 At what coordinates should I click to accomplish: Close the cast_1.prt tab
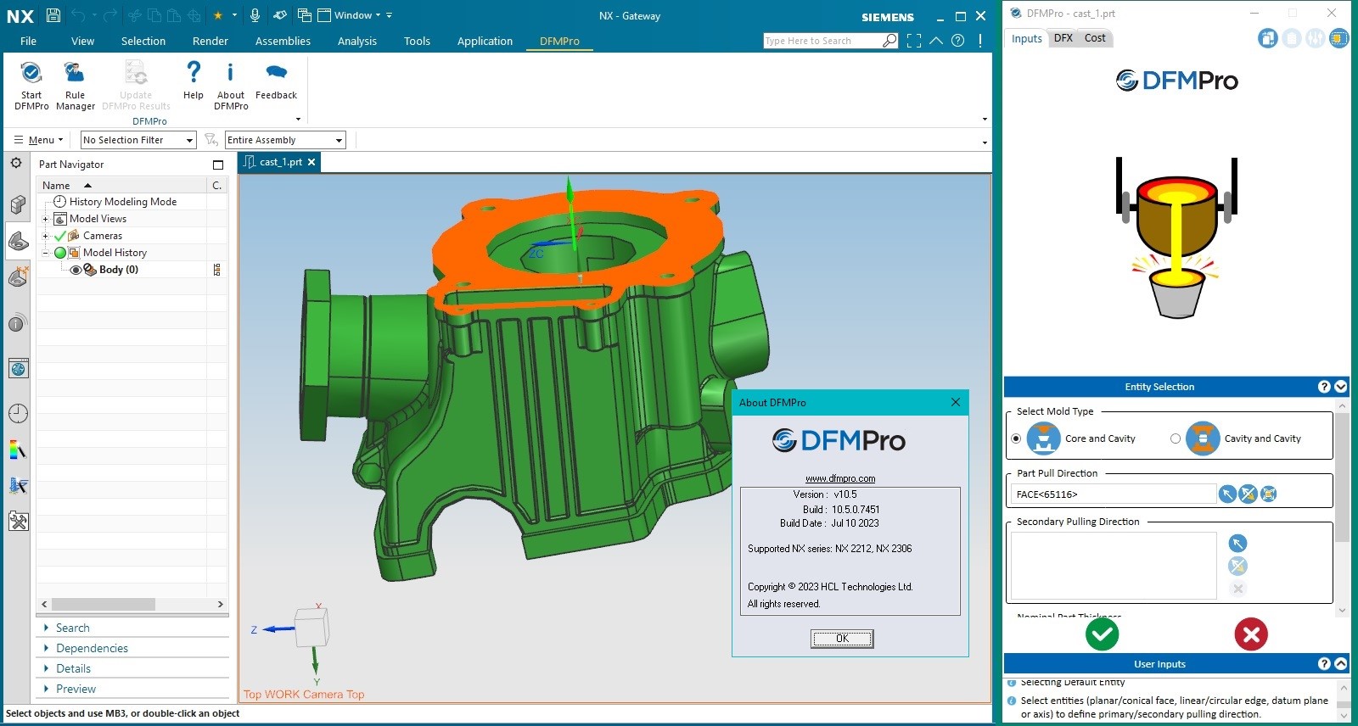[x=311, y=162]
